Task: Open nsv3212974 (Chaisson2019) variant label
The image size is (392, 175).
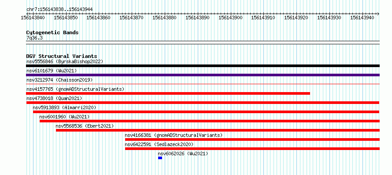Action: tap(59, 80)
